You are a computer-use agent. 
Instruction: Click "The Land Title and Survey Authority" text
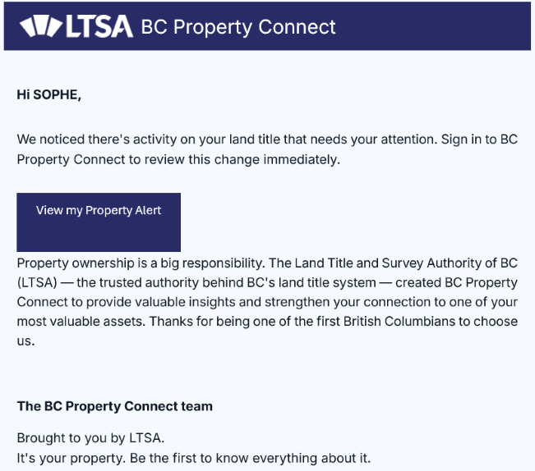[x=375, y=263]
